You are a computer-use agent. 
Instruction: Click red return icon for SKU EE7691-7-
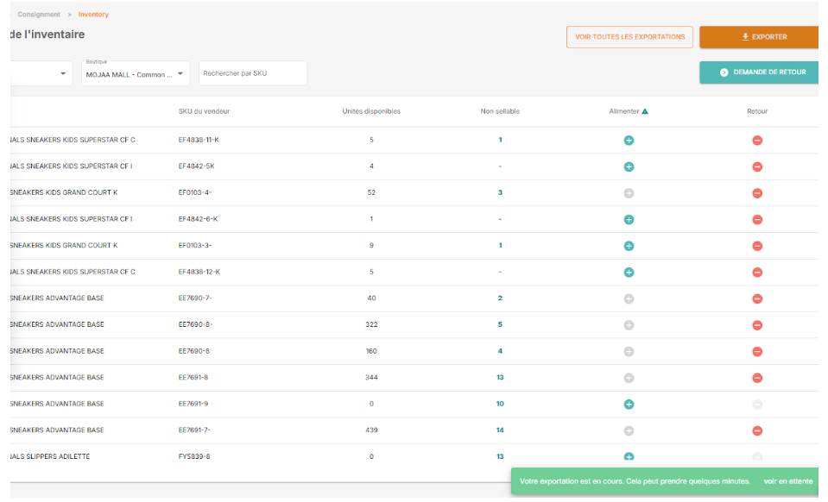click(757, 430)
